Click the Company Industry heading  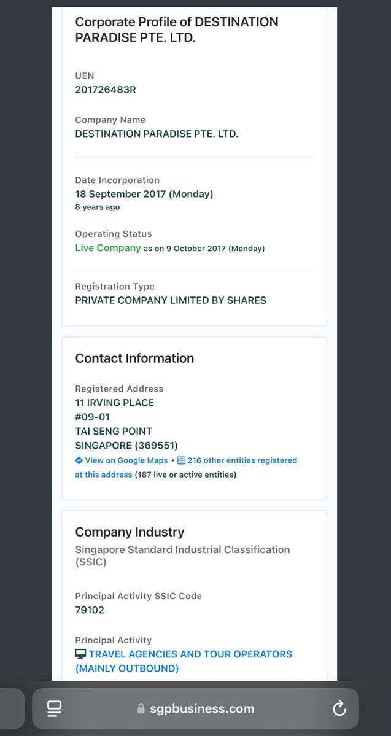pos(130,532)
